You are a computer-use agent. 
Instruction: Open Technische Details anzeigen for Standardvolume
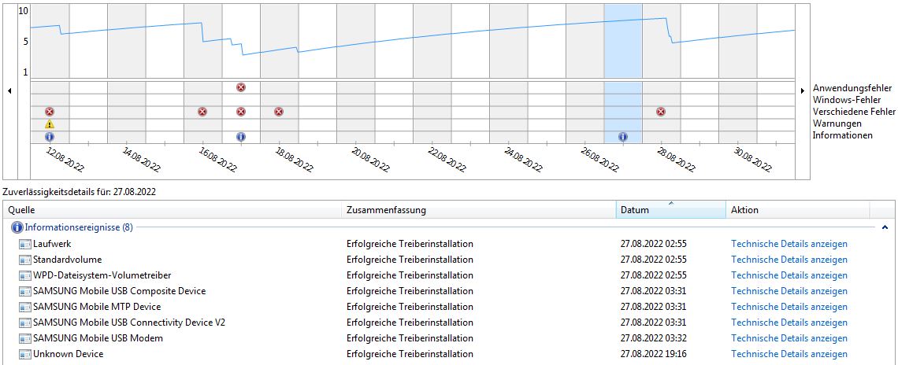point(789,260)
